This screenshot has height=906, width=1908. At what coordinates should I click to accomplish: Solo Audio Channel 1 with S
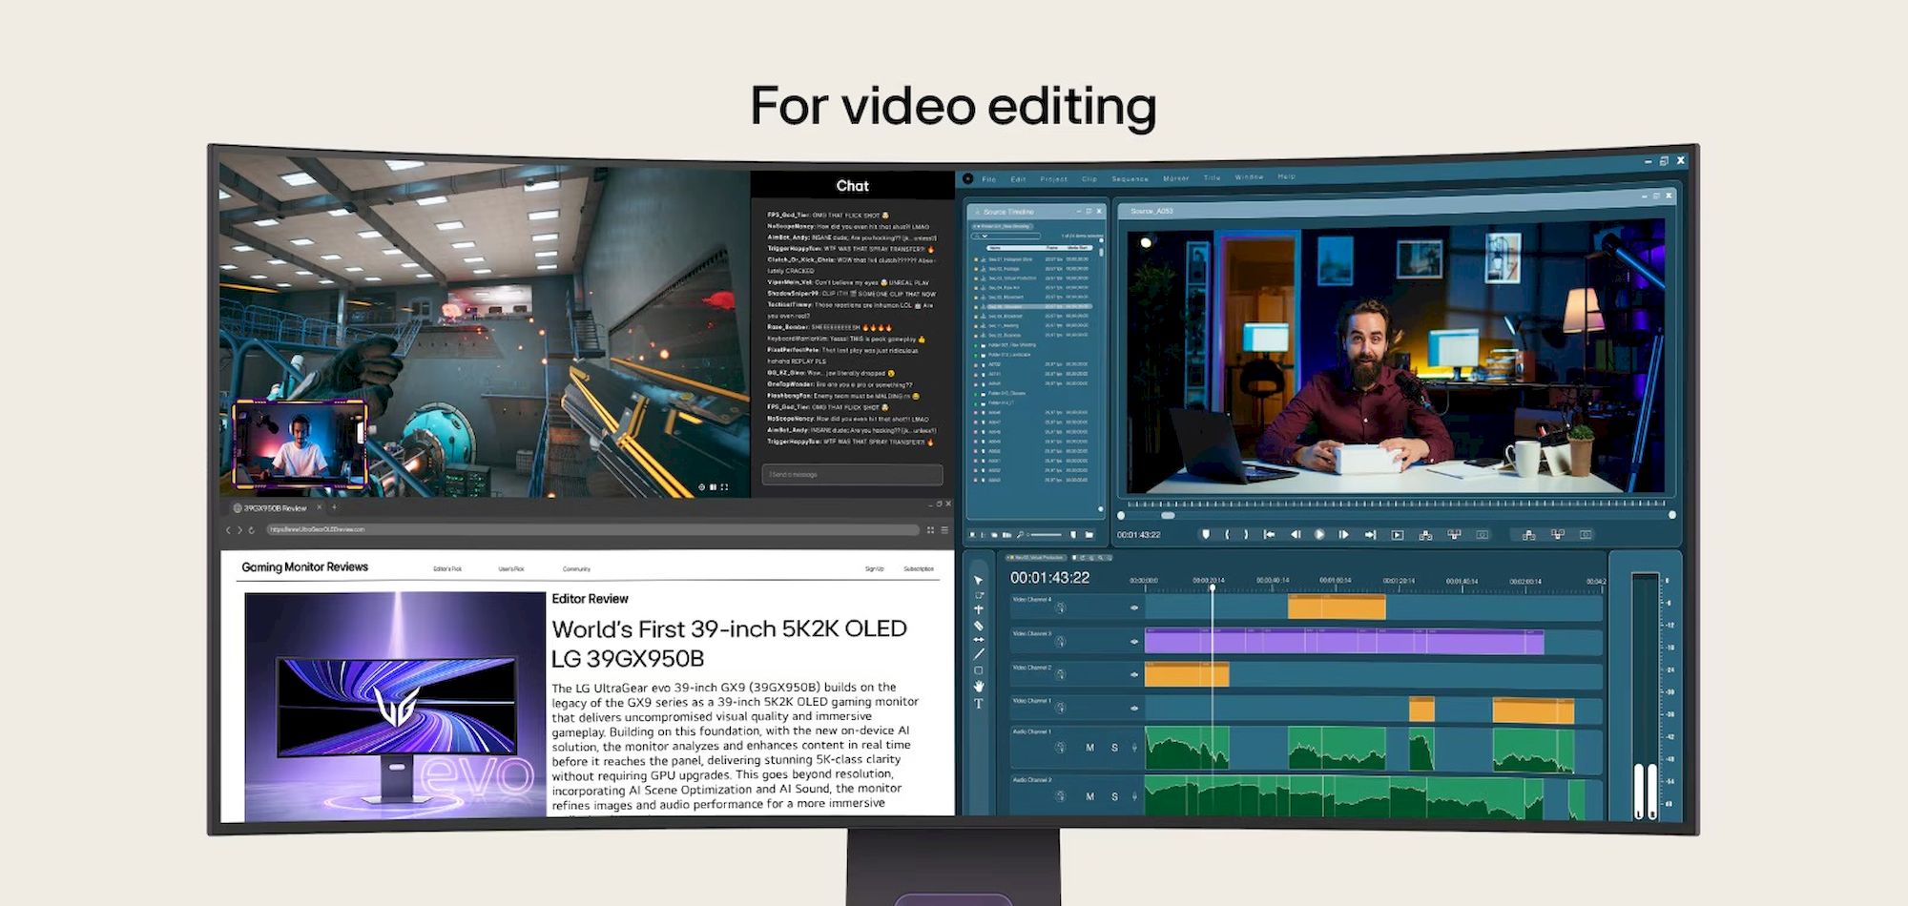click(x=1114, y=748)
